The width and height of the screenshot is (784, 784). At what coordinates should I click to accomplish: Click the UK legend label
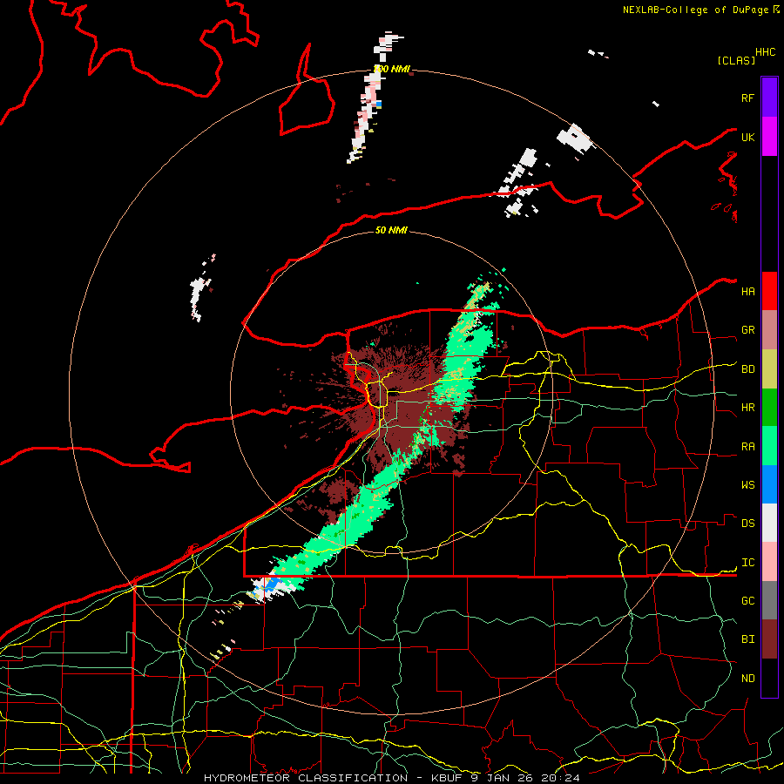pos(747,137)
